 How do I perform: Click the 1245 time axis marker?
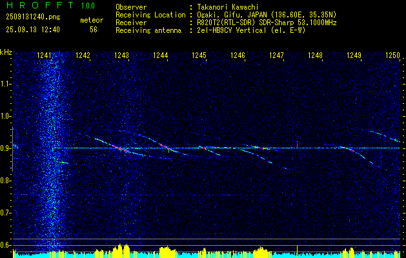pos(199,55)
